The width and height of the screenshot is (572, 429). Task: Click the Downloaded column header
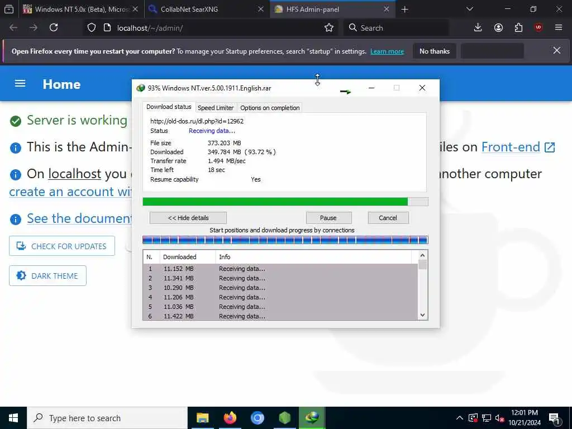coord(188,257)
